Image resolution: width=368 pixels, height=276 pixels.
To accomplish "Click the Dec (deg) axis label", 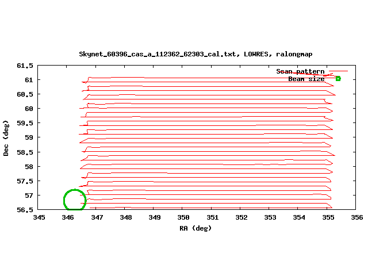I will tap(6, 138).
